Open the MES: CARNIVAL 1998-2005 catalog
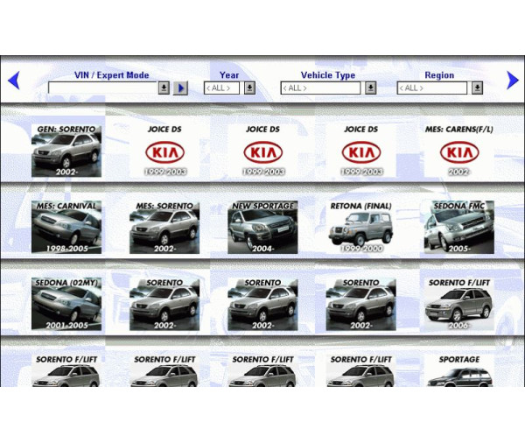This screenshot has width=525, height=443. [66, 228]
